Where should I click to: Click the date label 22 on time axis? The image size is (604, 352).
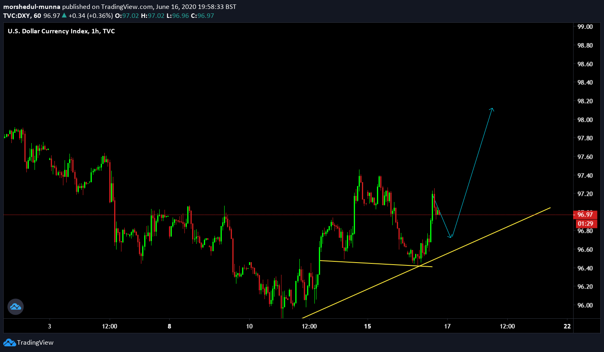567,326
